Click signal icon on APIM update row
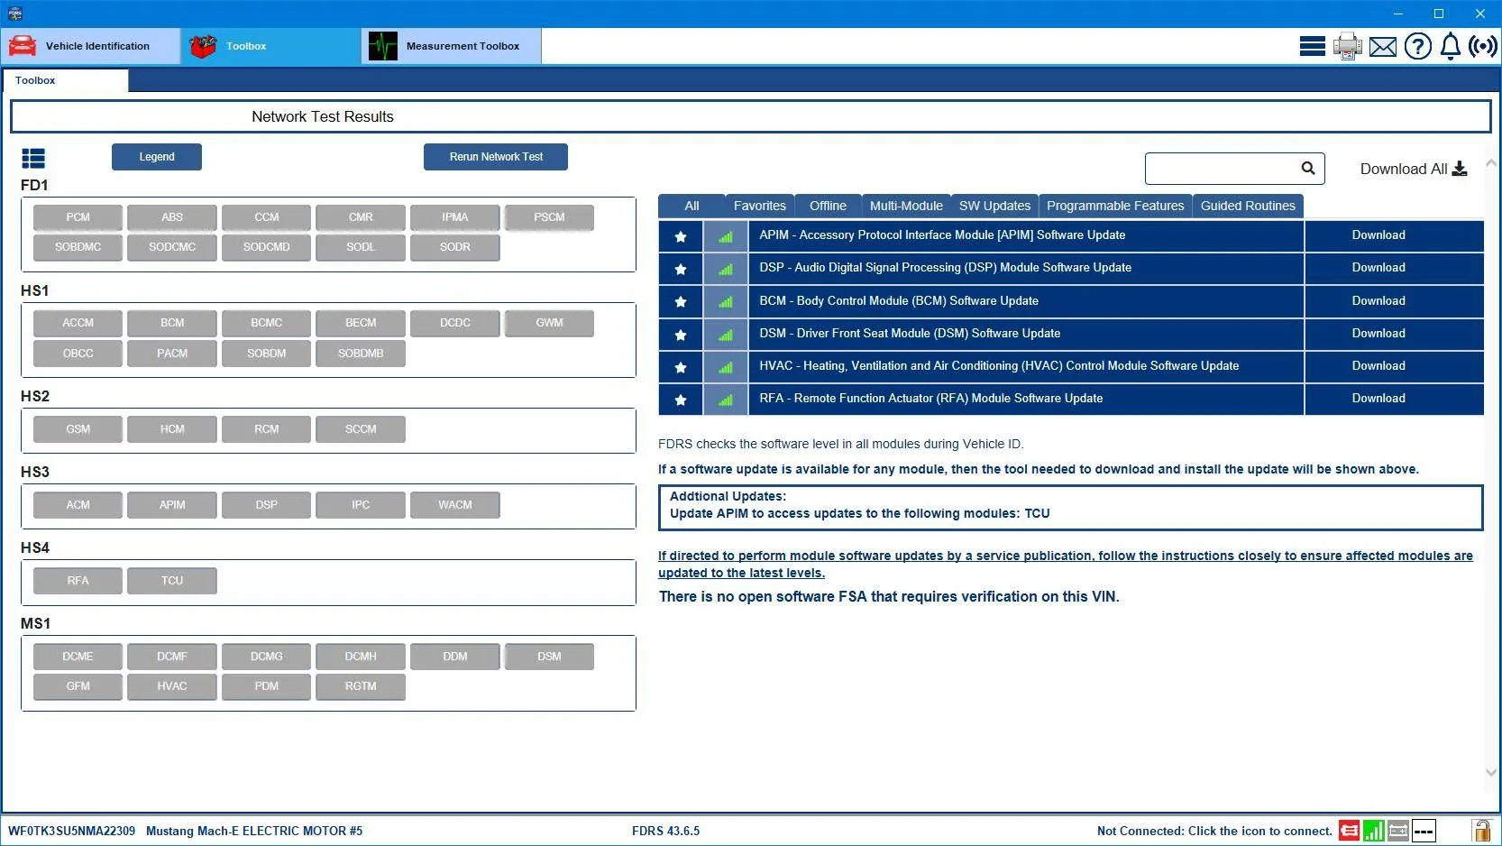Viewport: 1502px width, 846px height. pyautogui.click(x=726, y=236)
